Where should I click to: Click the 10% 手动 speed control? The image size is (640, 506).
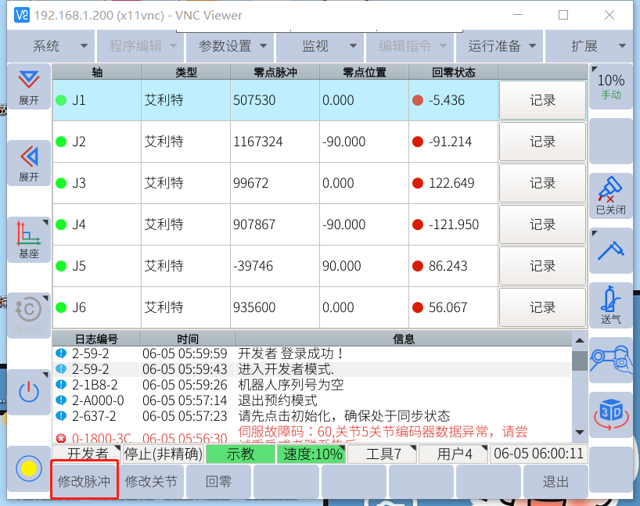pos(610,86)
